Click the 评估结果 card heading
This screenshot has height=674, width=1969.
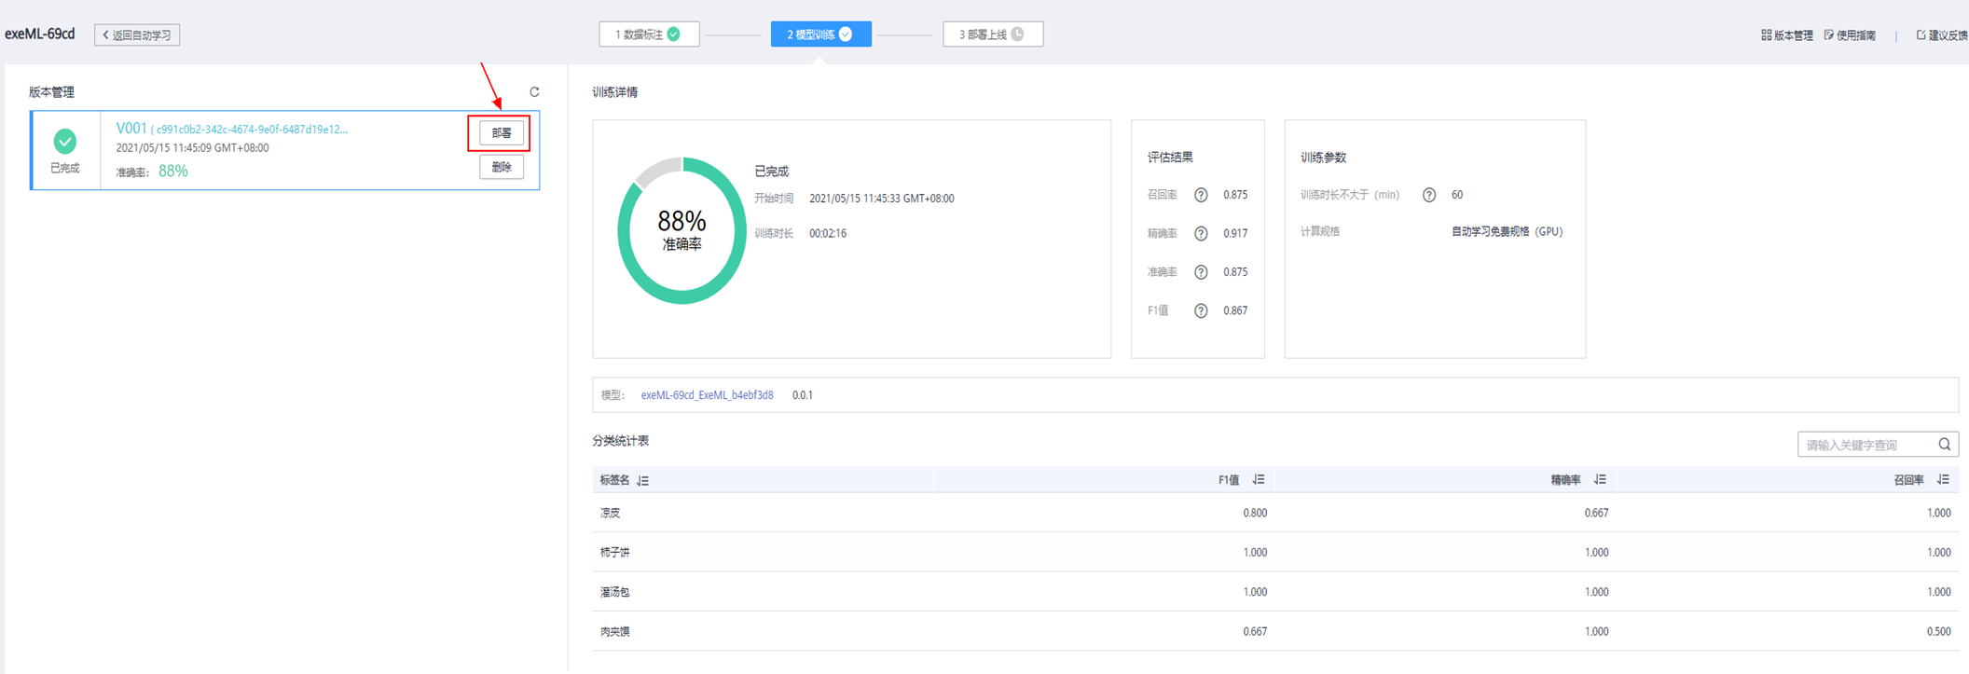pos(1170,158)
